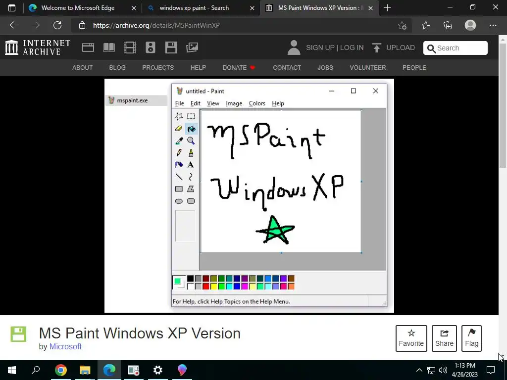Select the Airbrush tool in Paint window

[179, 165]
